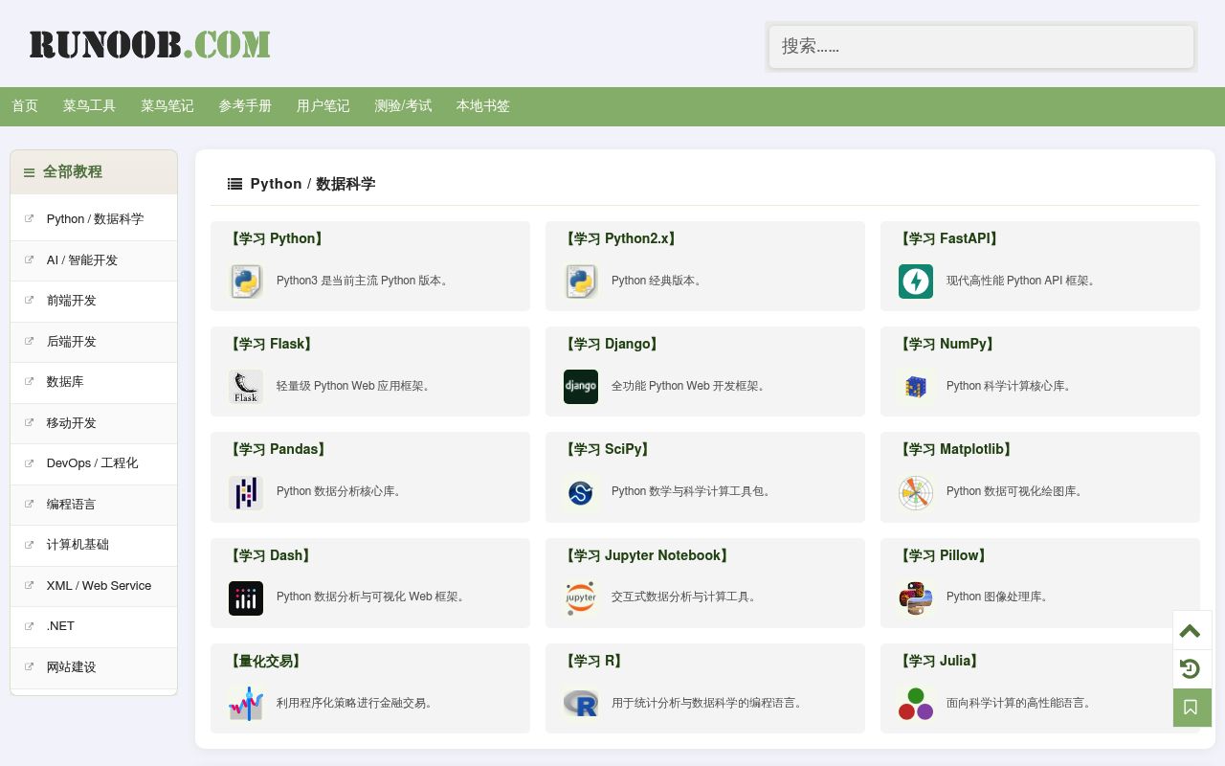
Task: Click the Django logo icon
Action: pos(581,387)
